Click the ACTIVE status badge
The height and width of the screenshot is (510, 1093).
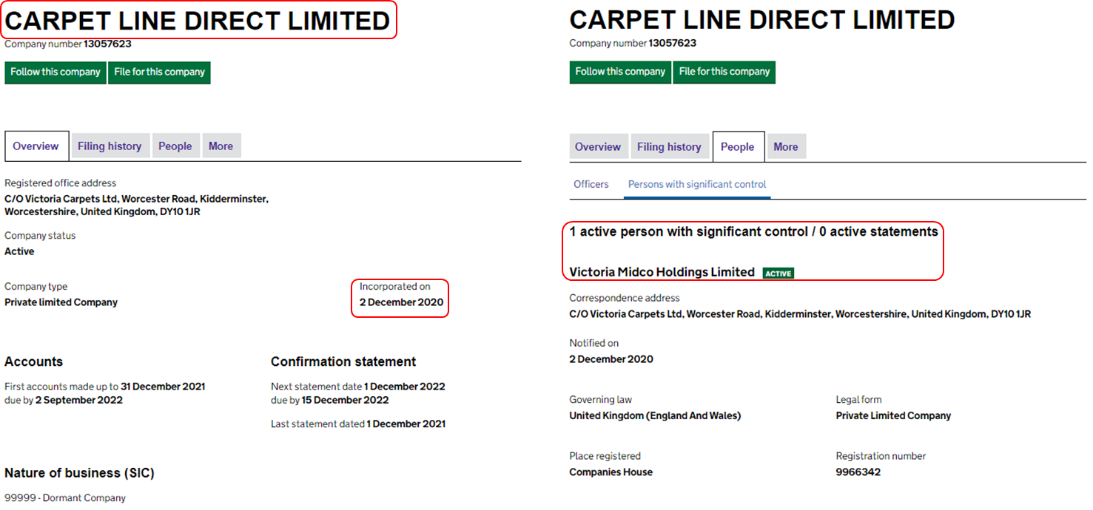click(x=778, y=273)
